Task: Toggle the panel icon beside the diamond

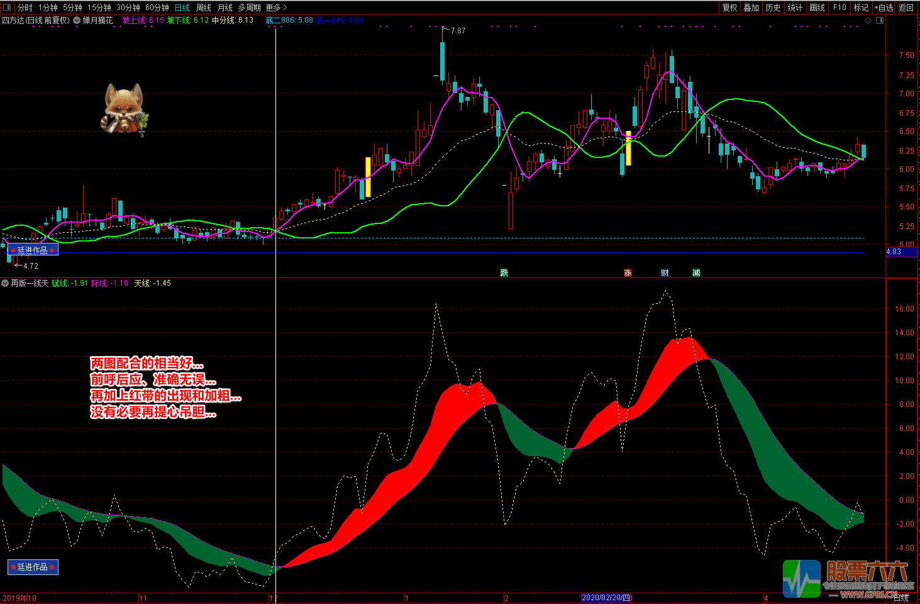Action: [880, 21]
